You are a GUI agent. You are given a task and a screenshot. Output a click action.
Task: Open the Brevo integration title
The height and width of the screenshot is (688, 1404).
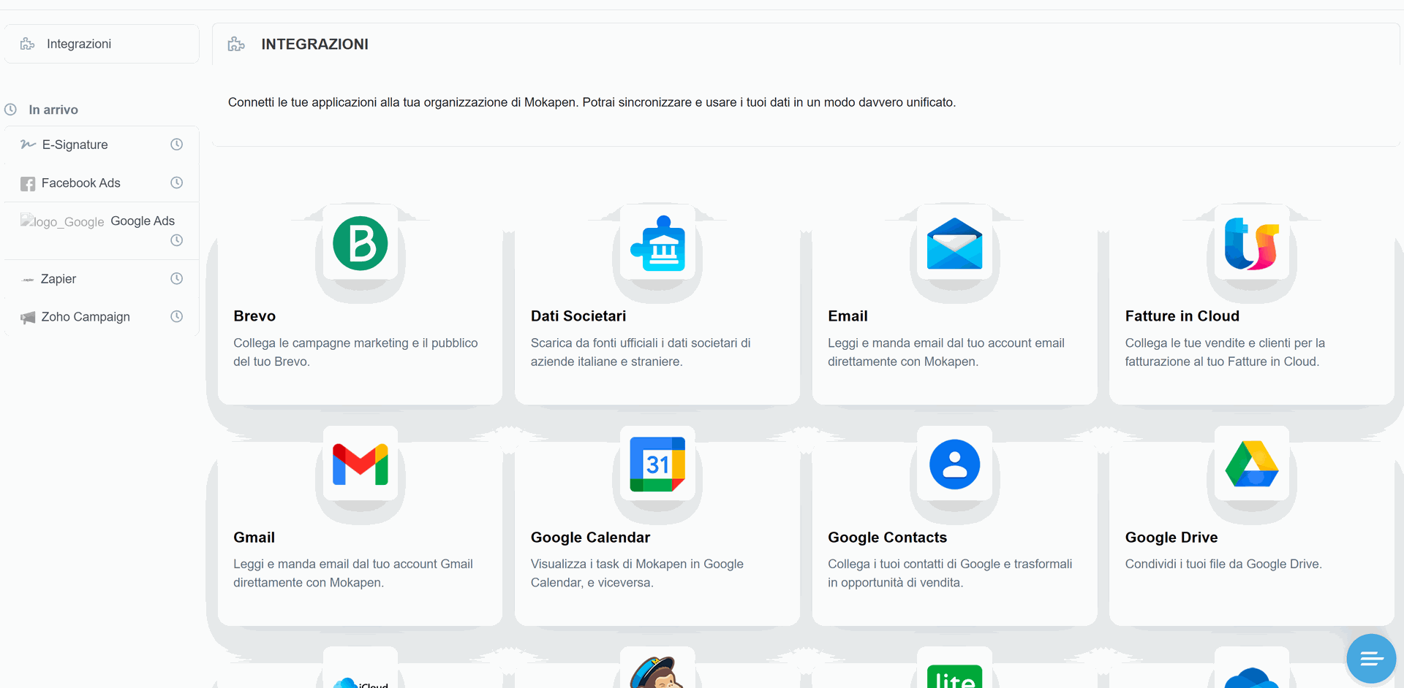tap(254, 316)
